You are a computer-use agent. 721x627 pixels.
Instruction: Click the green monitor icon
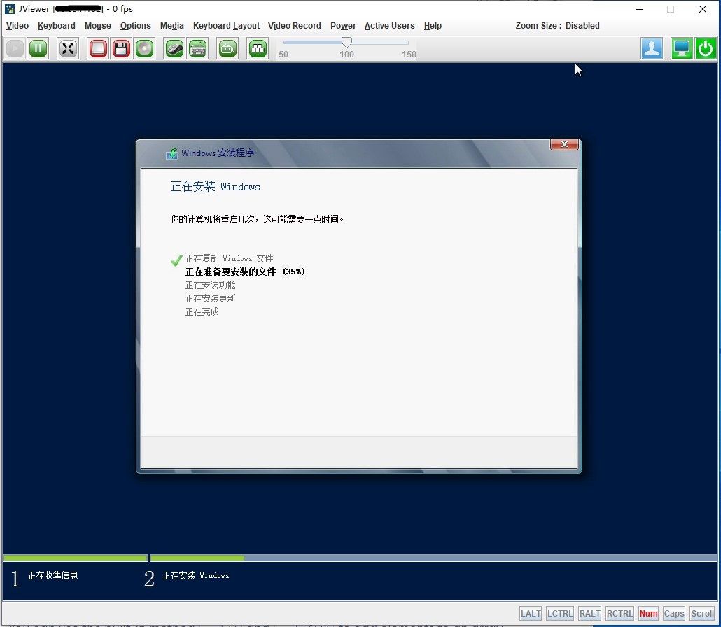point(682,49)
